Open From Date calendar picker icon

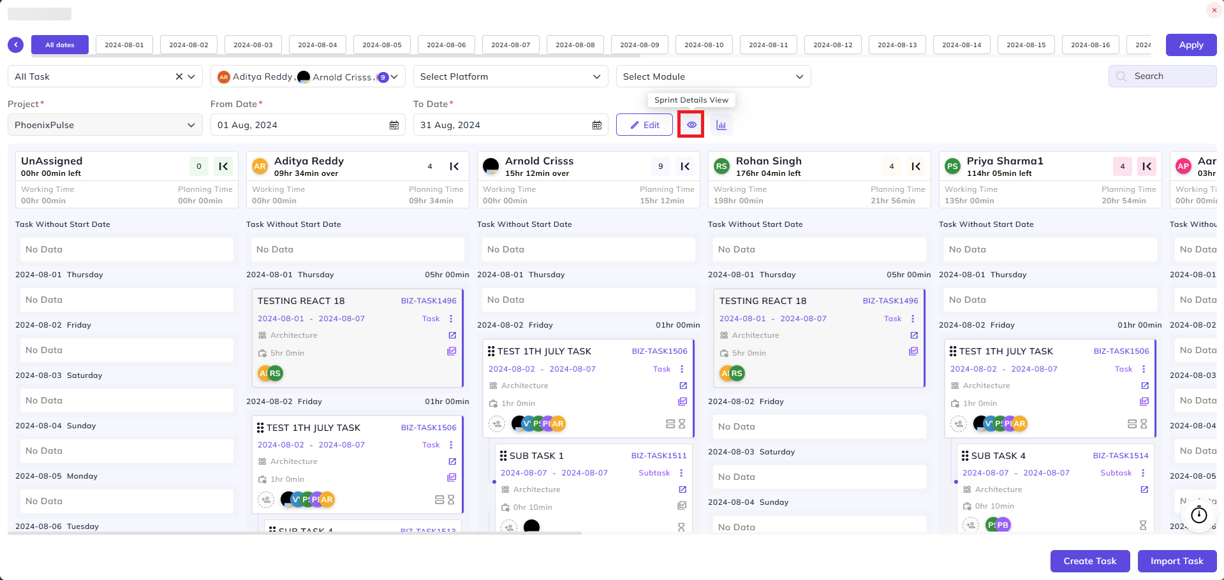click(x=394, y=125)
